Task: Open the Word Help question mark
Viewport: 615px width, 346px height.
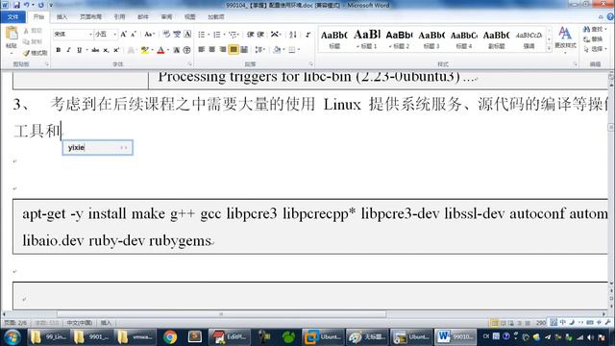Action: pos(610,17)
